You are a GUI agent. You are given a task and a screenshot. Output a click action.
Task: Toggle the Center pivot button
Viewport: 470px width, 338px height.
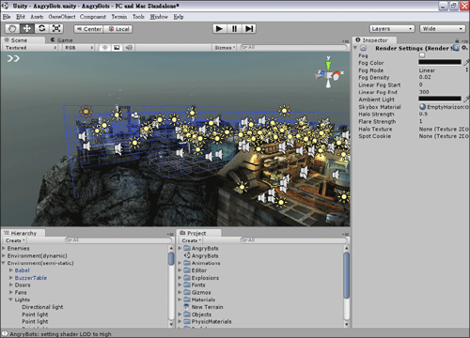(x=88, y=29)
